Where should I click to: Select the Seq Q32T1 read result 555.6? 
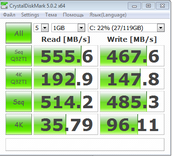(66, 56)
